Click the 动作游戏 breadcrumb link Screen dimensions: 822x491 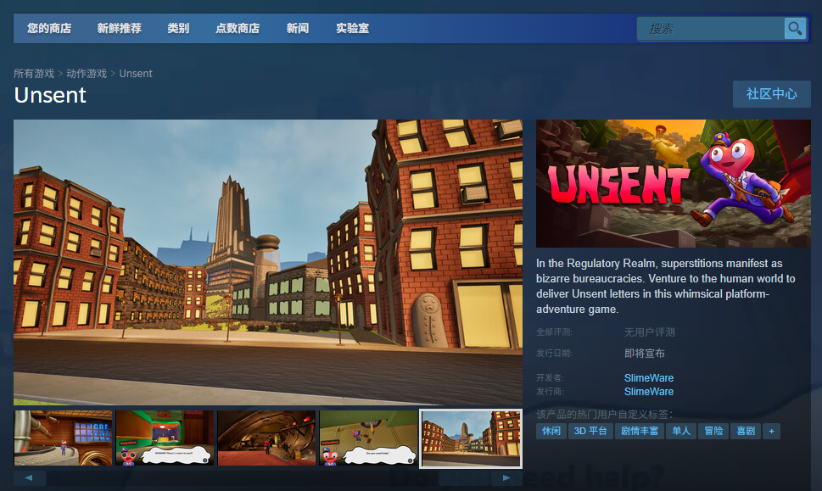pyautogui.click(x=87, y=74)
